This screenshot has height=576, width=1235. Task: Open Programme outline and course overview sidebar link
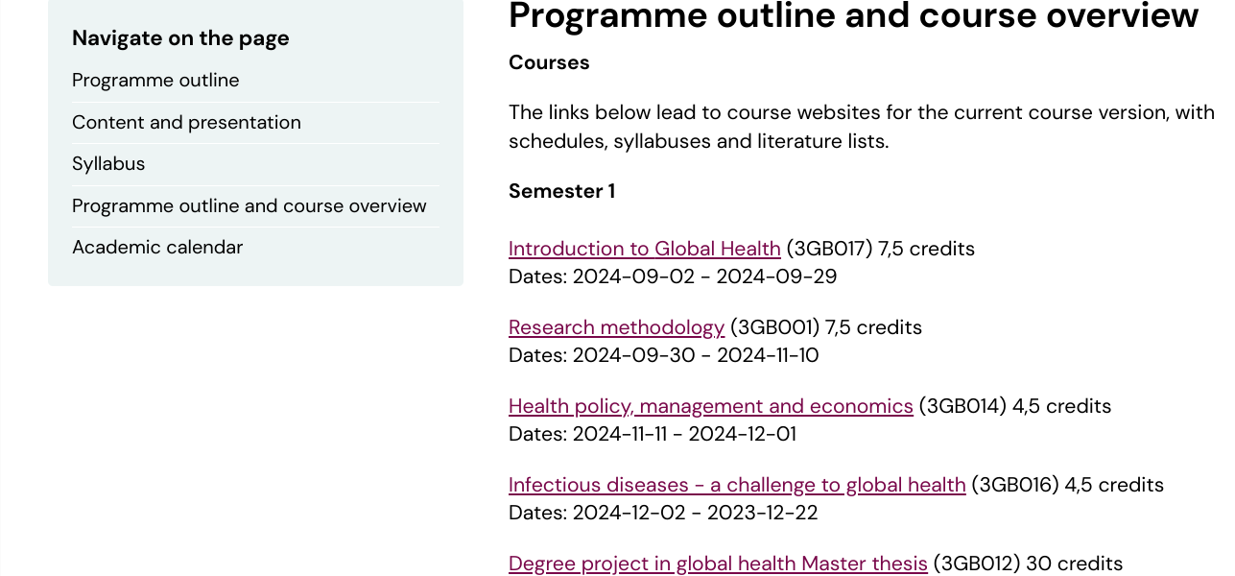[249, 206]
